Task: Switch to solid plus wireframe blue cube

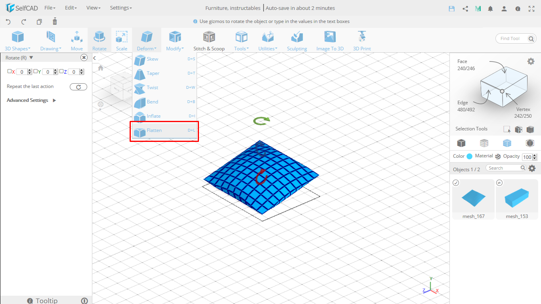Action: 507,143
